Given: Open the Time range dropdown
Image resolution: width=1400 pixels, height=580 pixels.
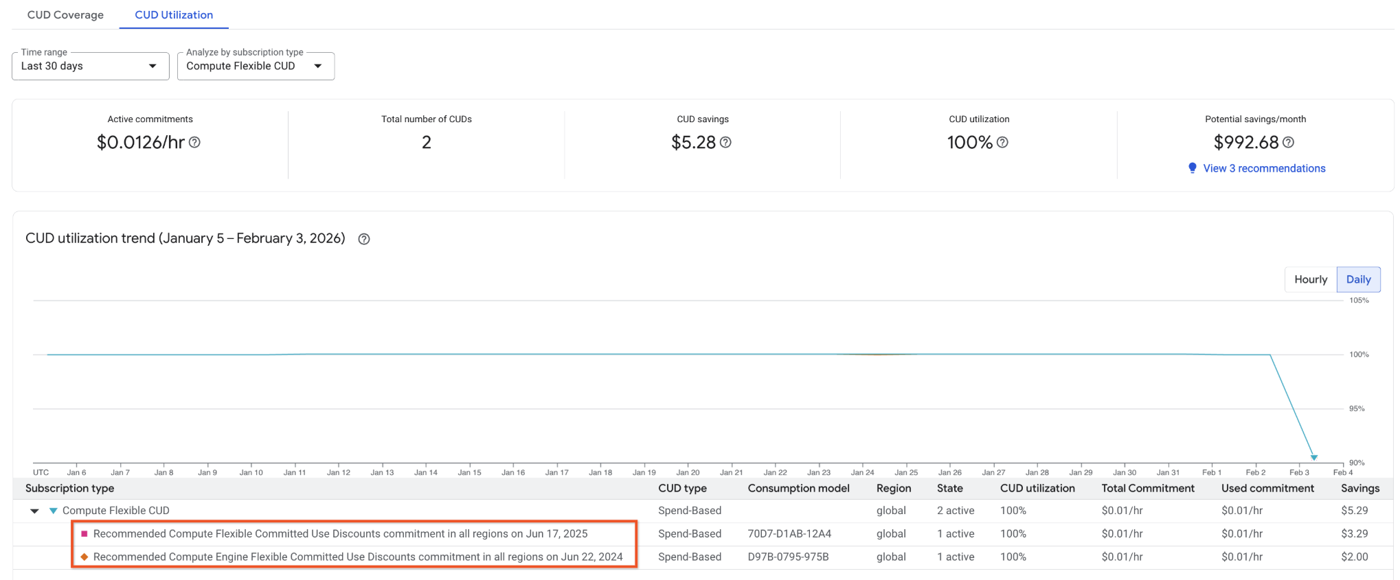Looking at the screenshot, I should 90,66.
